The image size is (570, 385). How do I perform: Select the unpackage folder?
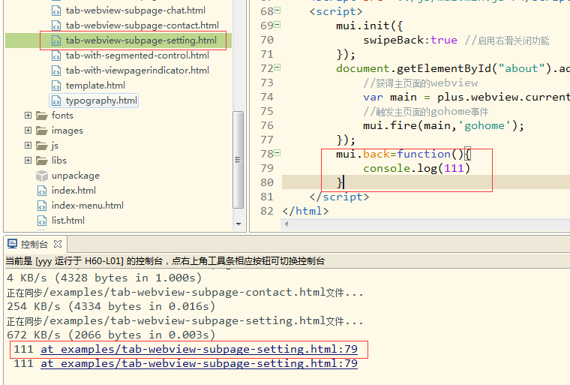click(75, 176)
